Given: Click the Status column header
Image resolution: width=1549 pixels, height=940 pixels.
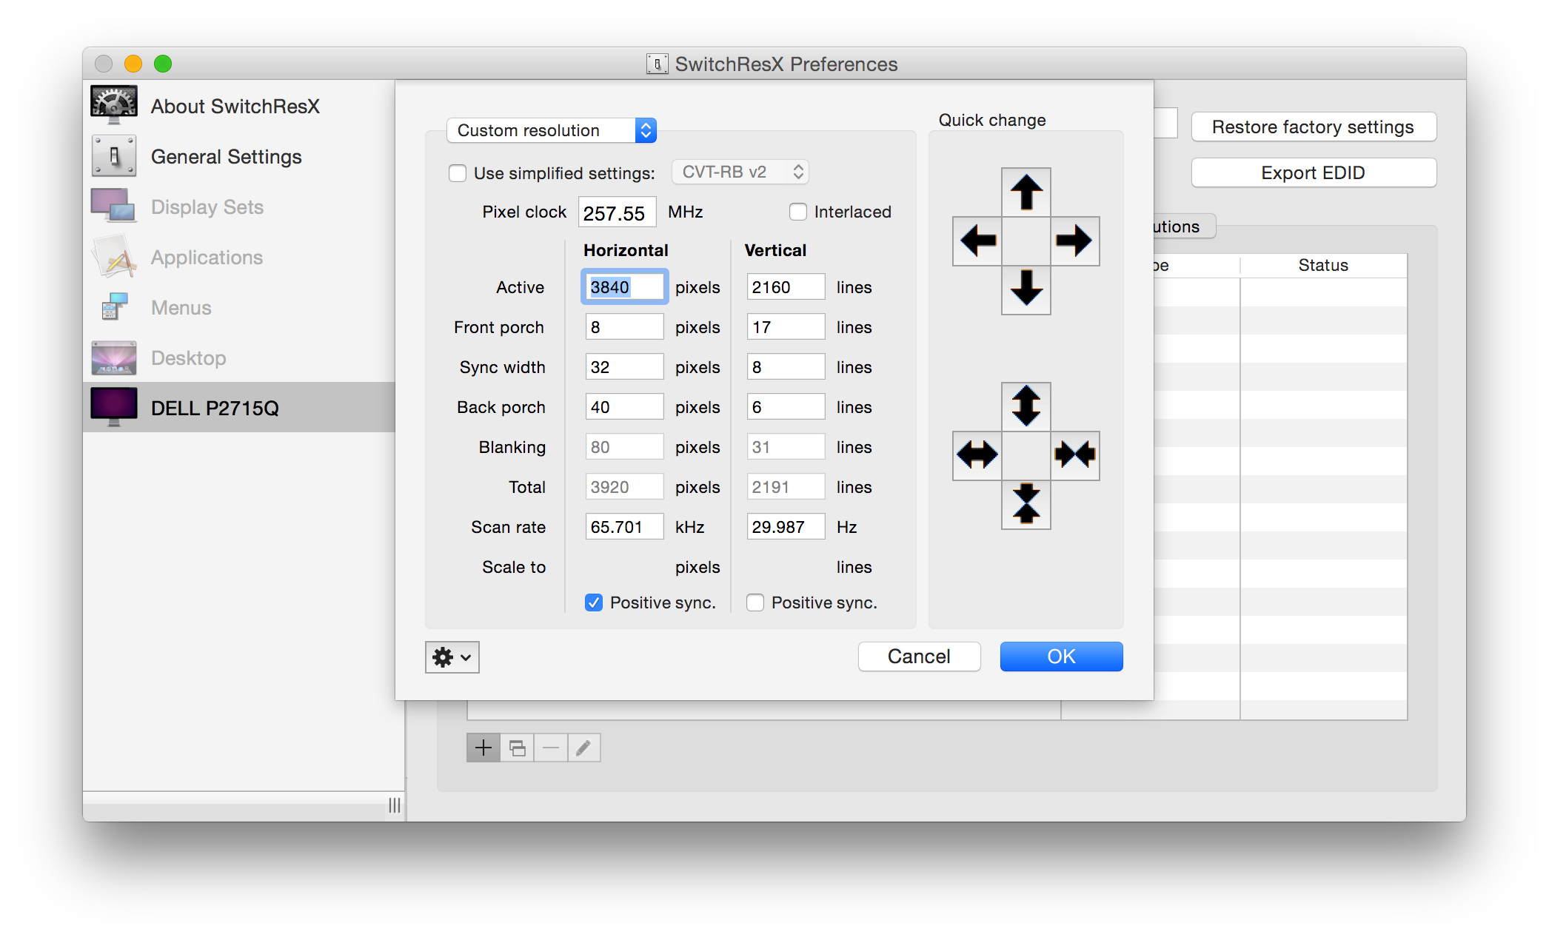Looking at the screenshot, I should click(1323, 266).
